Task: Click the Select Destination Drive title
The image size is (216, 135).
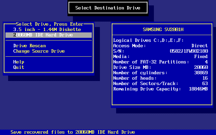Action: (108, 8)
